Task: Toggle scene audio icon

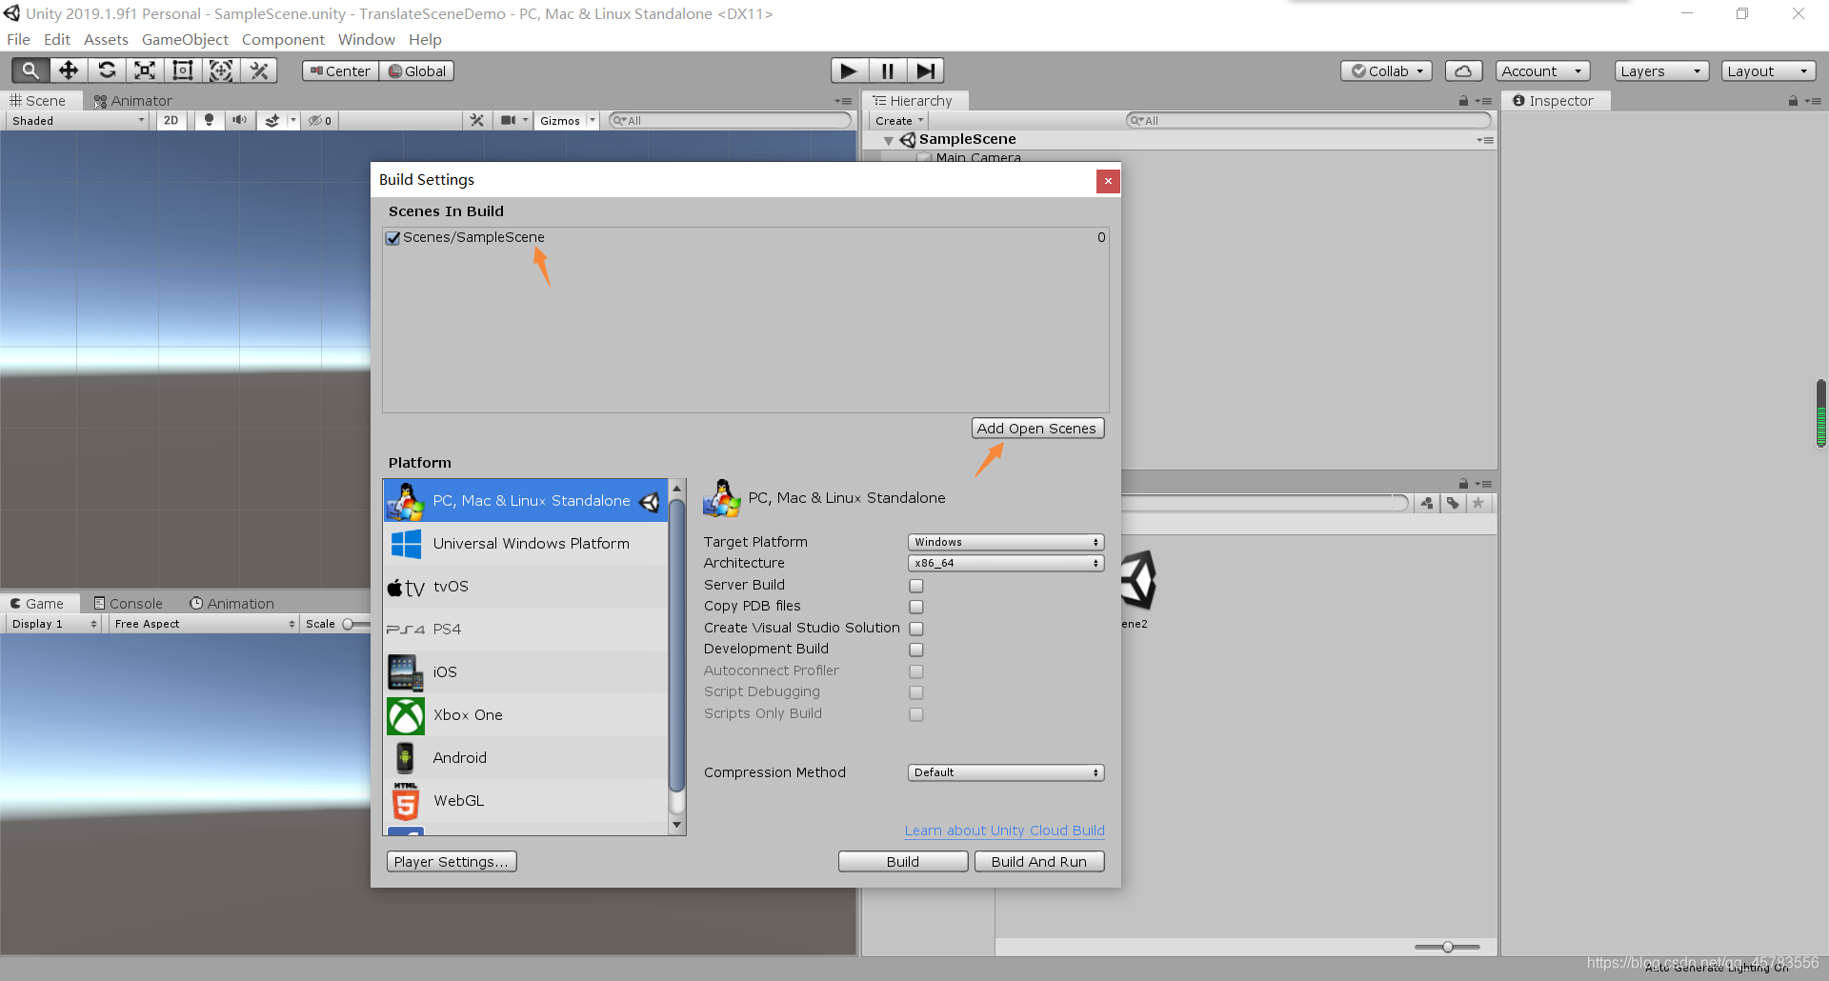Action: (x=239, y=121)
